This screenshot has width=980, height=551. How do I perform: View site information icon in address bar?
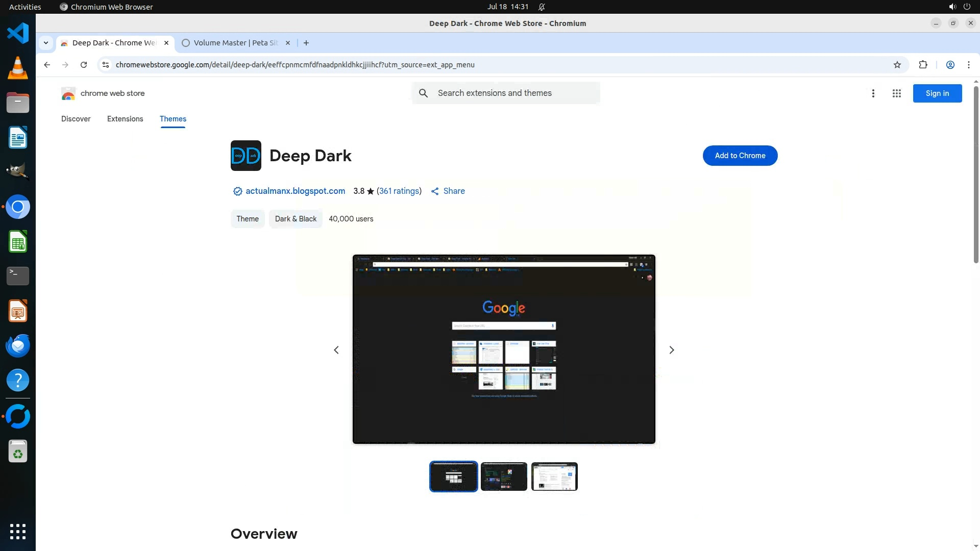coord(106,65)
